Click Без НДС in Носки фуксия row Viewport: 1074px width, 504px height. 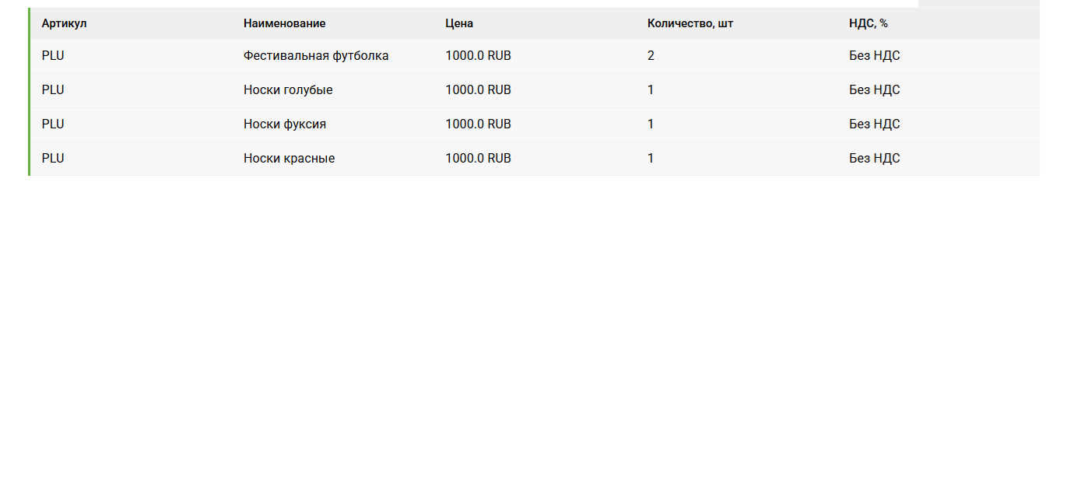[874, 124]
